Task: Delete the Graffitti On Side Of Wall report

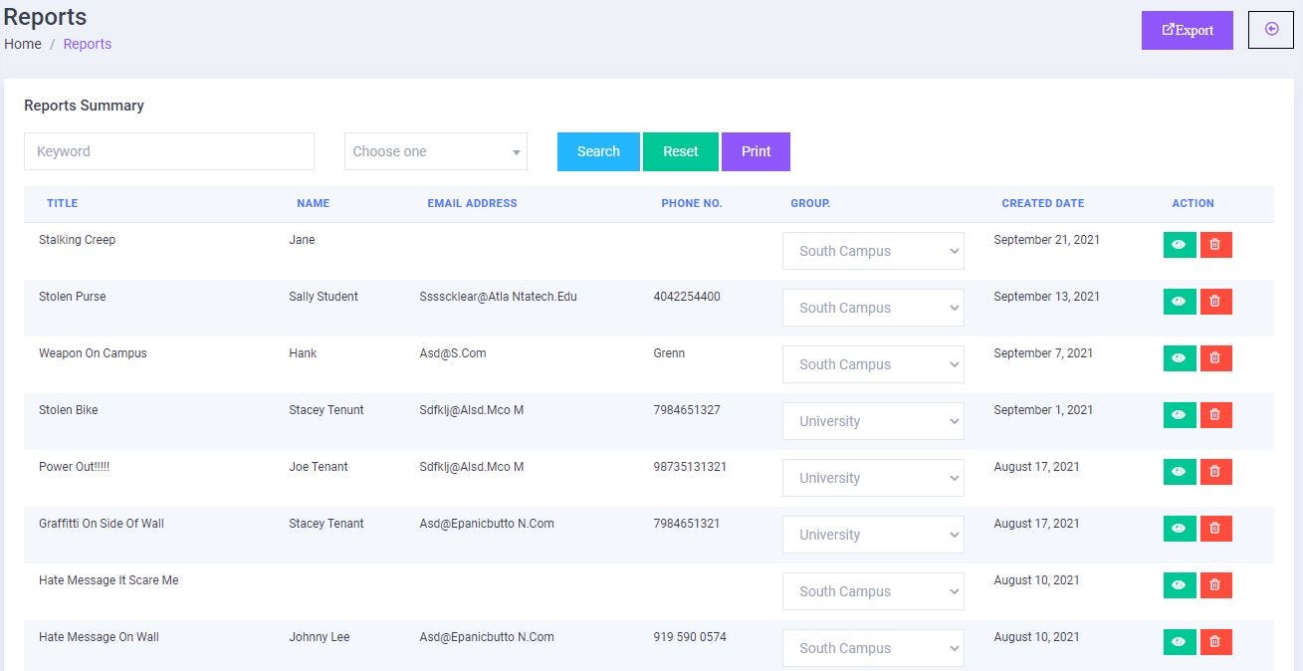Action: click(1215, 528)
